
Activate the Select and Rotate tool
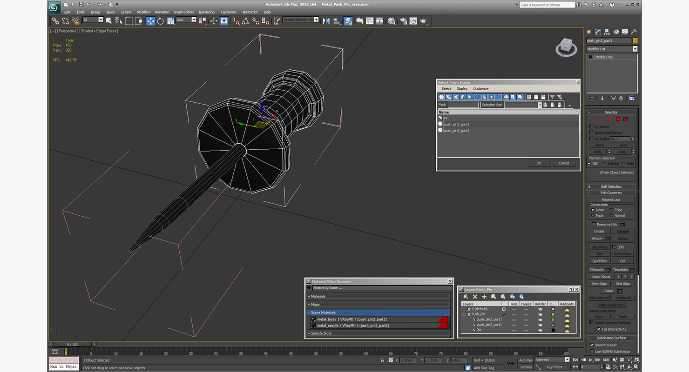point(161,21)
